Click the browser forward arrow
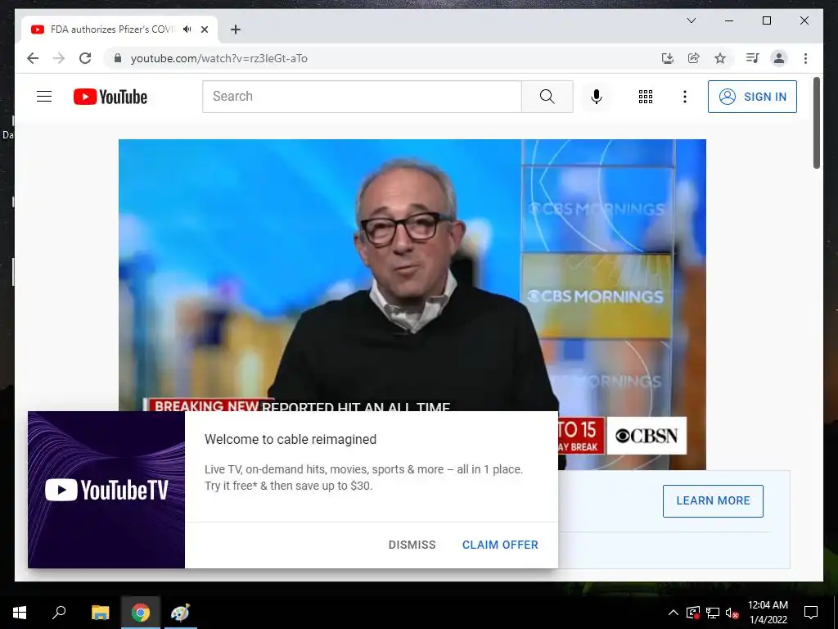 click(59, 58)
